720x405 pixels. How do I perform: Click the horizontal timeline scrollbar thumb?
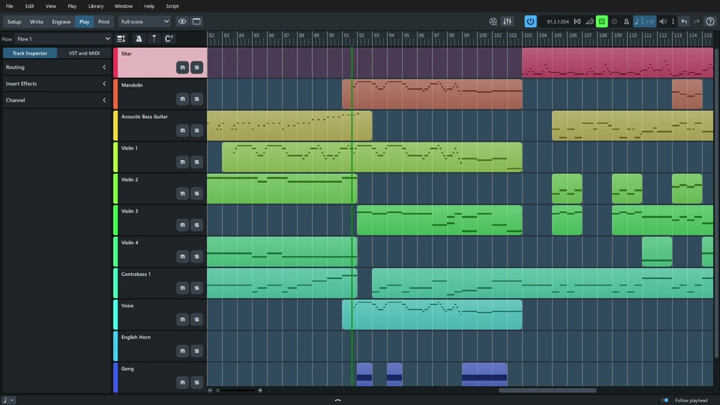547,390
